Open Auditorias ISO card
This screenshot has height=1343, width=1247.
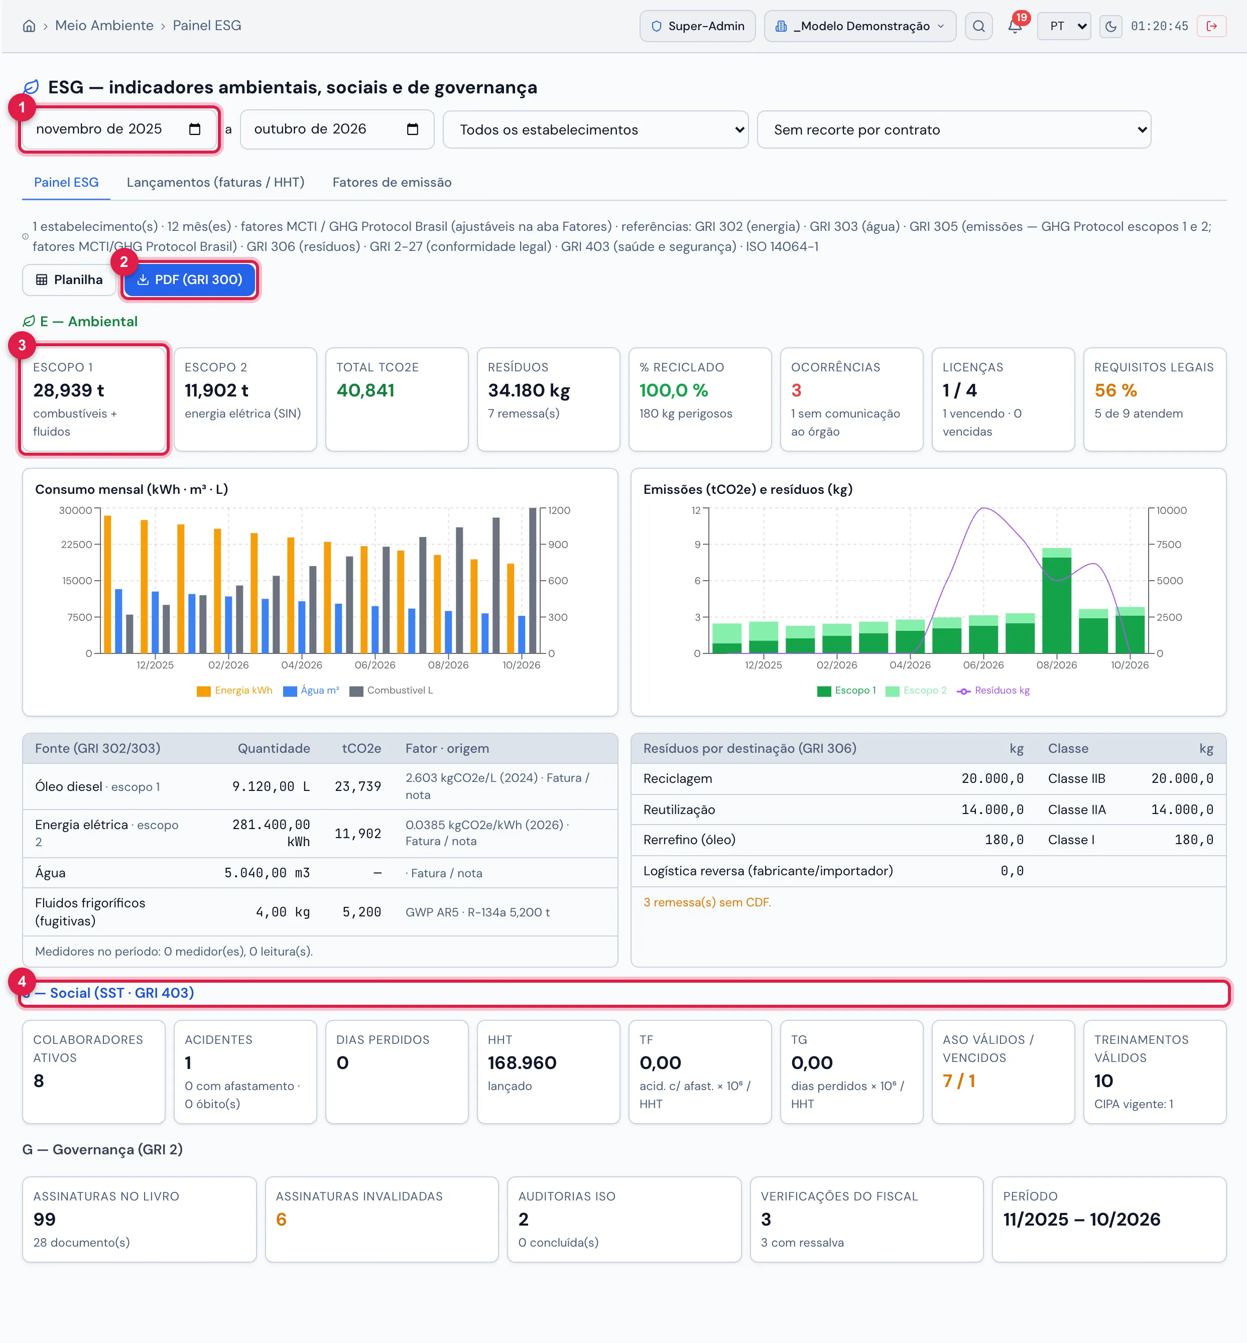(x=624, y=1220)
